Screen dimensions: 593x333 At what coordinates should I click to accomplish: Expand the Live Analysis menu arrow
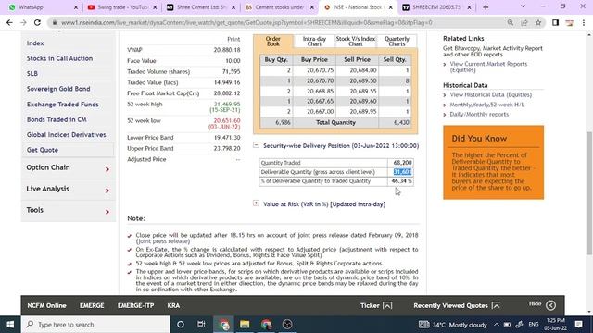click(107, 191)
